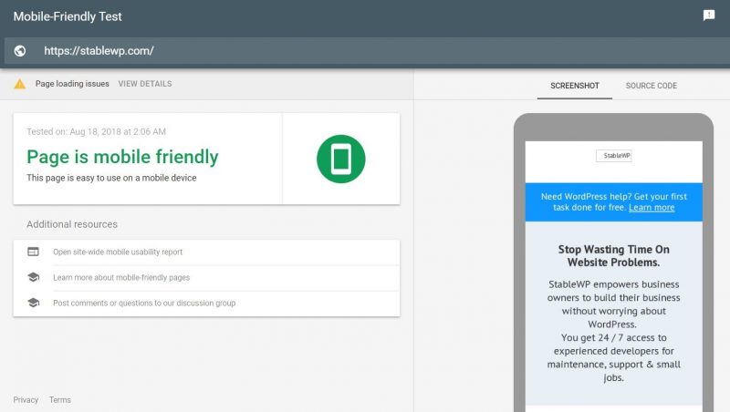Open Post comments to discussion group link

(x=144, y=304)
